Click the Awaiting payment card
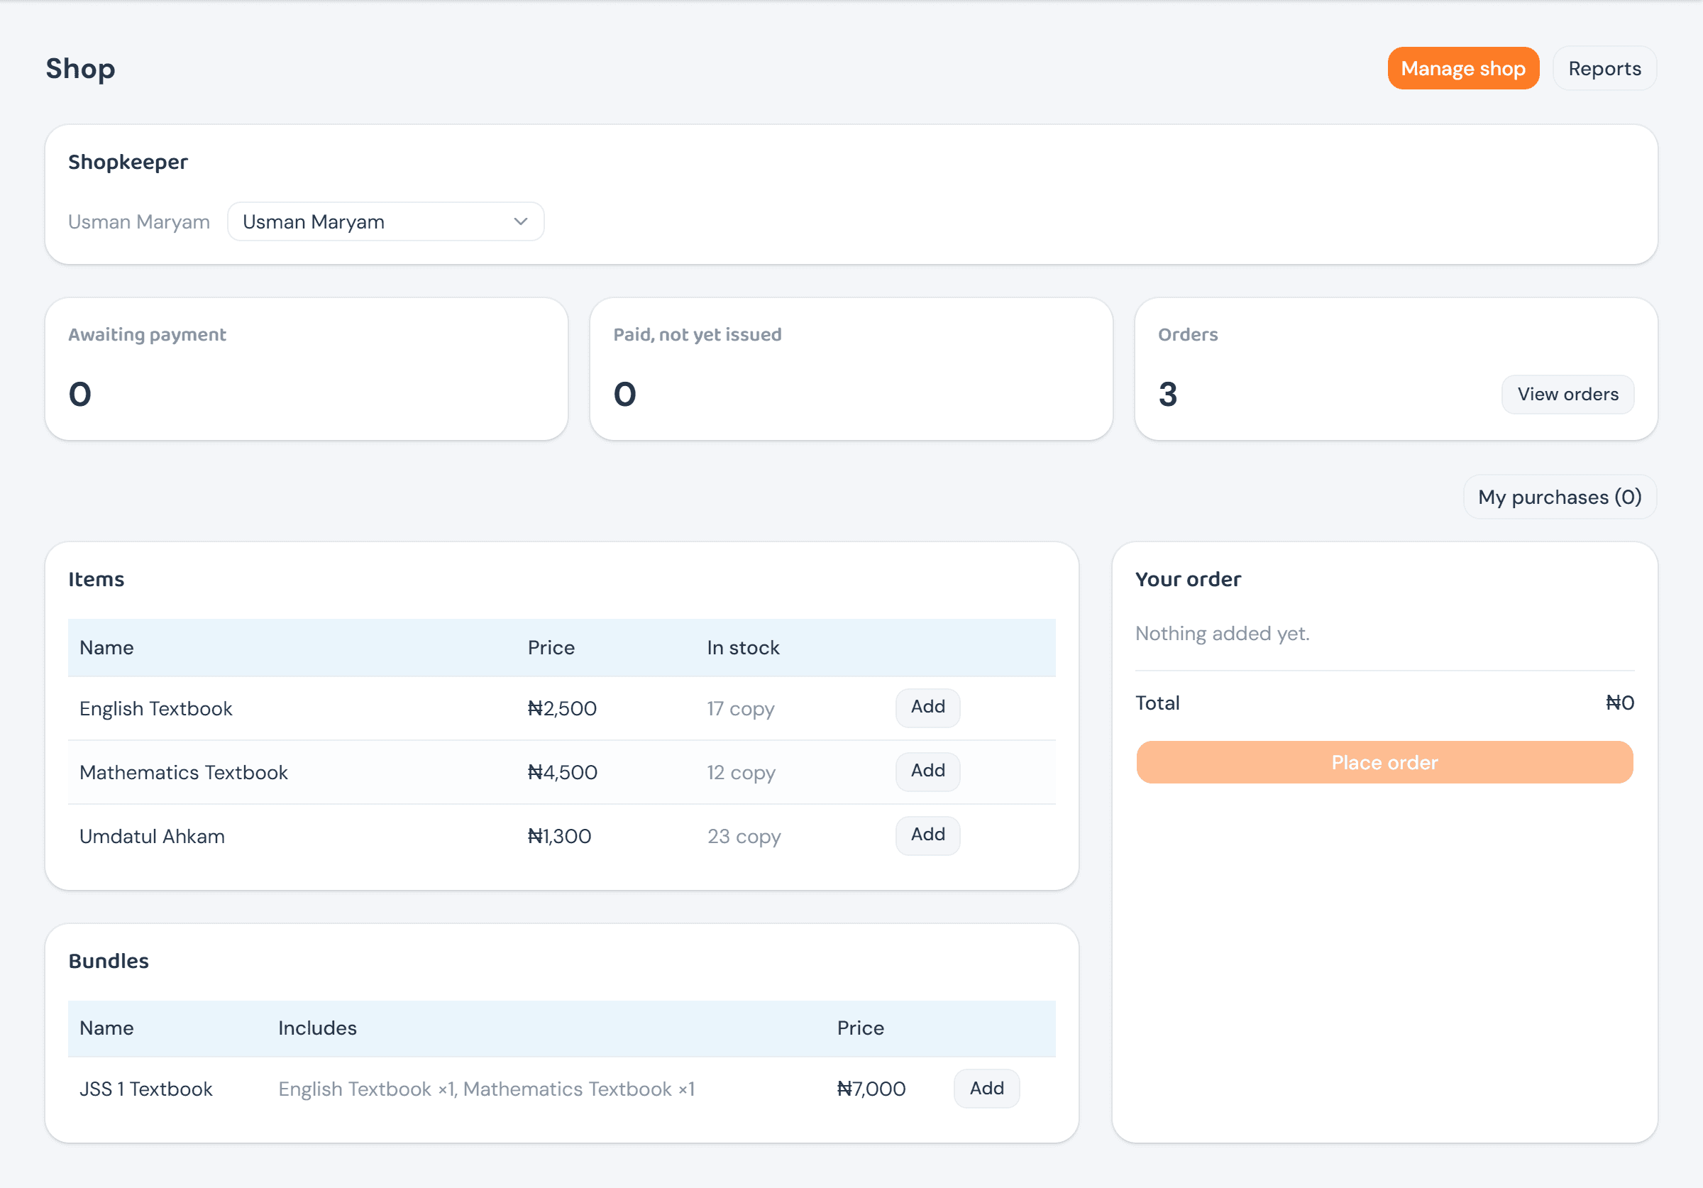Viewport: 1703px width, 1188px height. pyautogui.click(x=307, y=369)
